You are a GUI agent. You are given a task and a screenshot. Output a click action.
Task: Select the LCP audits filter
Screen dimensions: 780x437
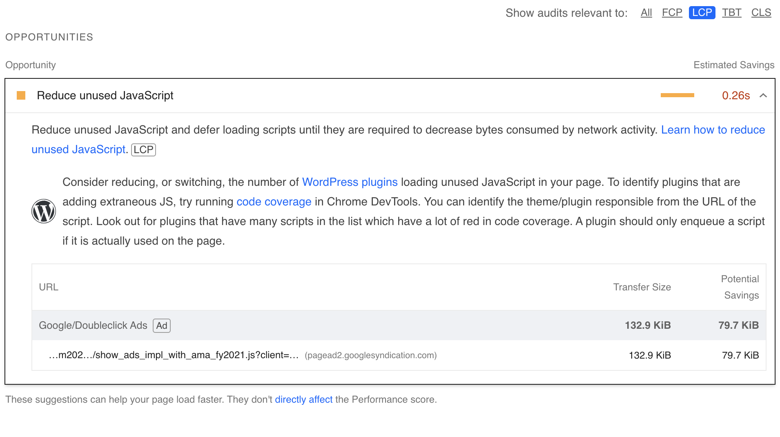(x=702, y=13)
